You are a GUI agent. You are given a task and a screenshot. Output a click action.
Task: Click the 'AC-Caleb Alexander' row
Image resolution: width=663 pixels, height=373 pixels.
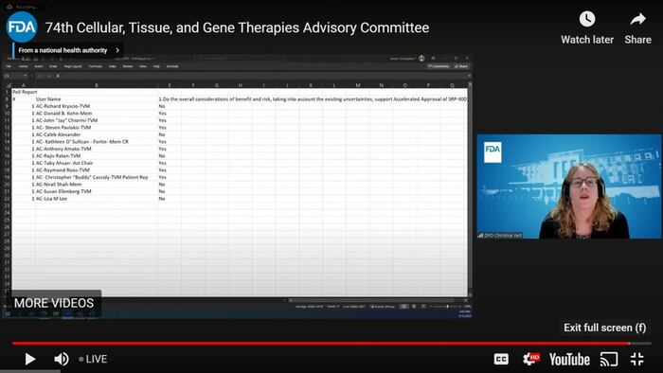coord(58,134)
